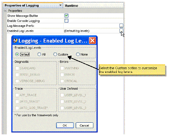Check the TERSE_DEBUG checkbox
This screenshot has width=169, height=136.
click(17, 74)
